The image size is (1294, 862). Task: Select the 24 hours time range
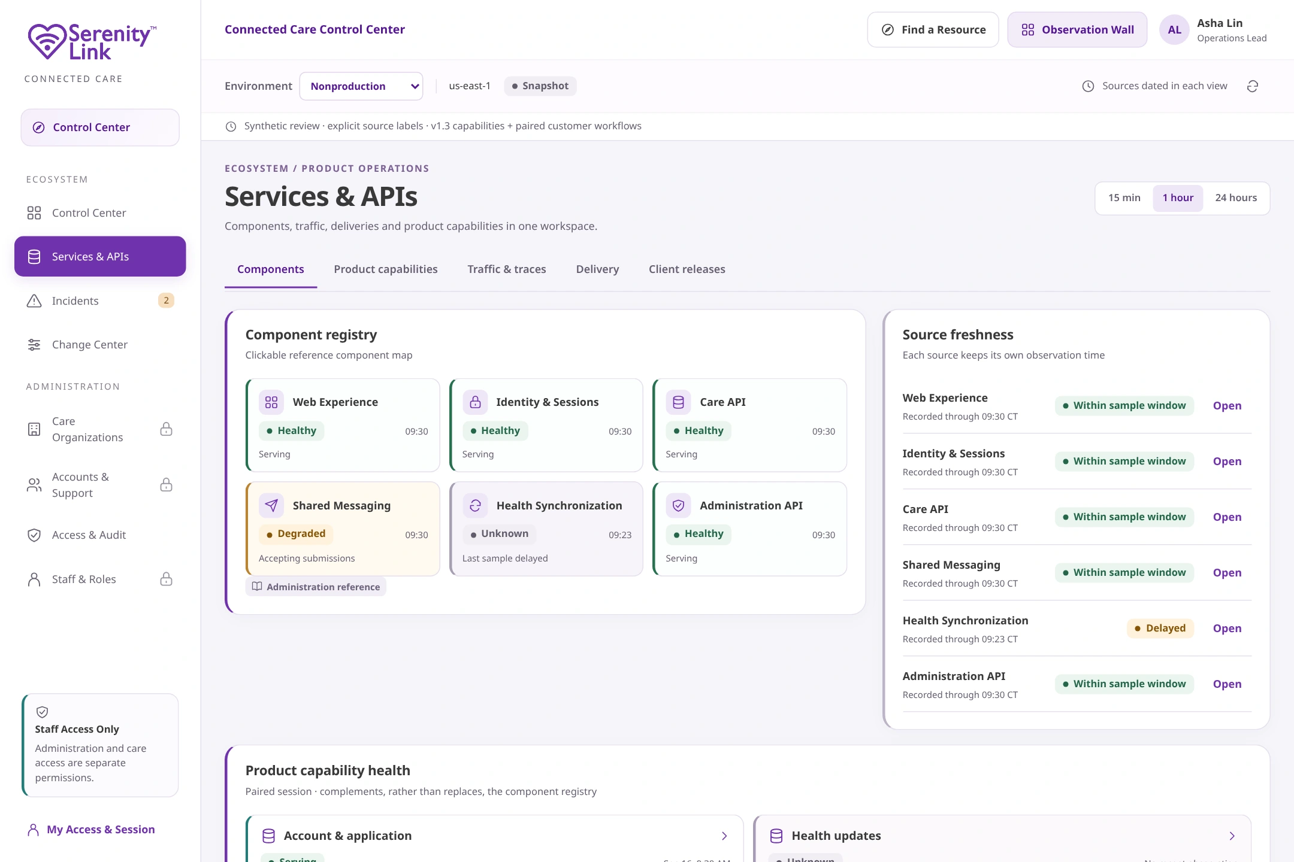(x=1236, y=198)
